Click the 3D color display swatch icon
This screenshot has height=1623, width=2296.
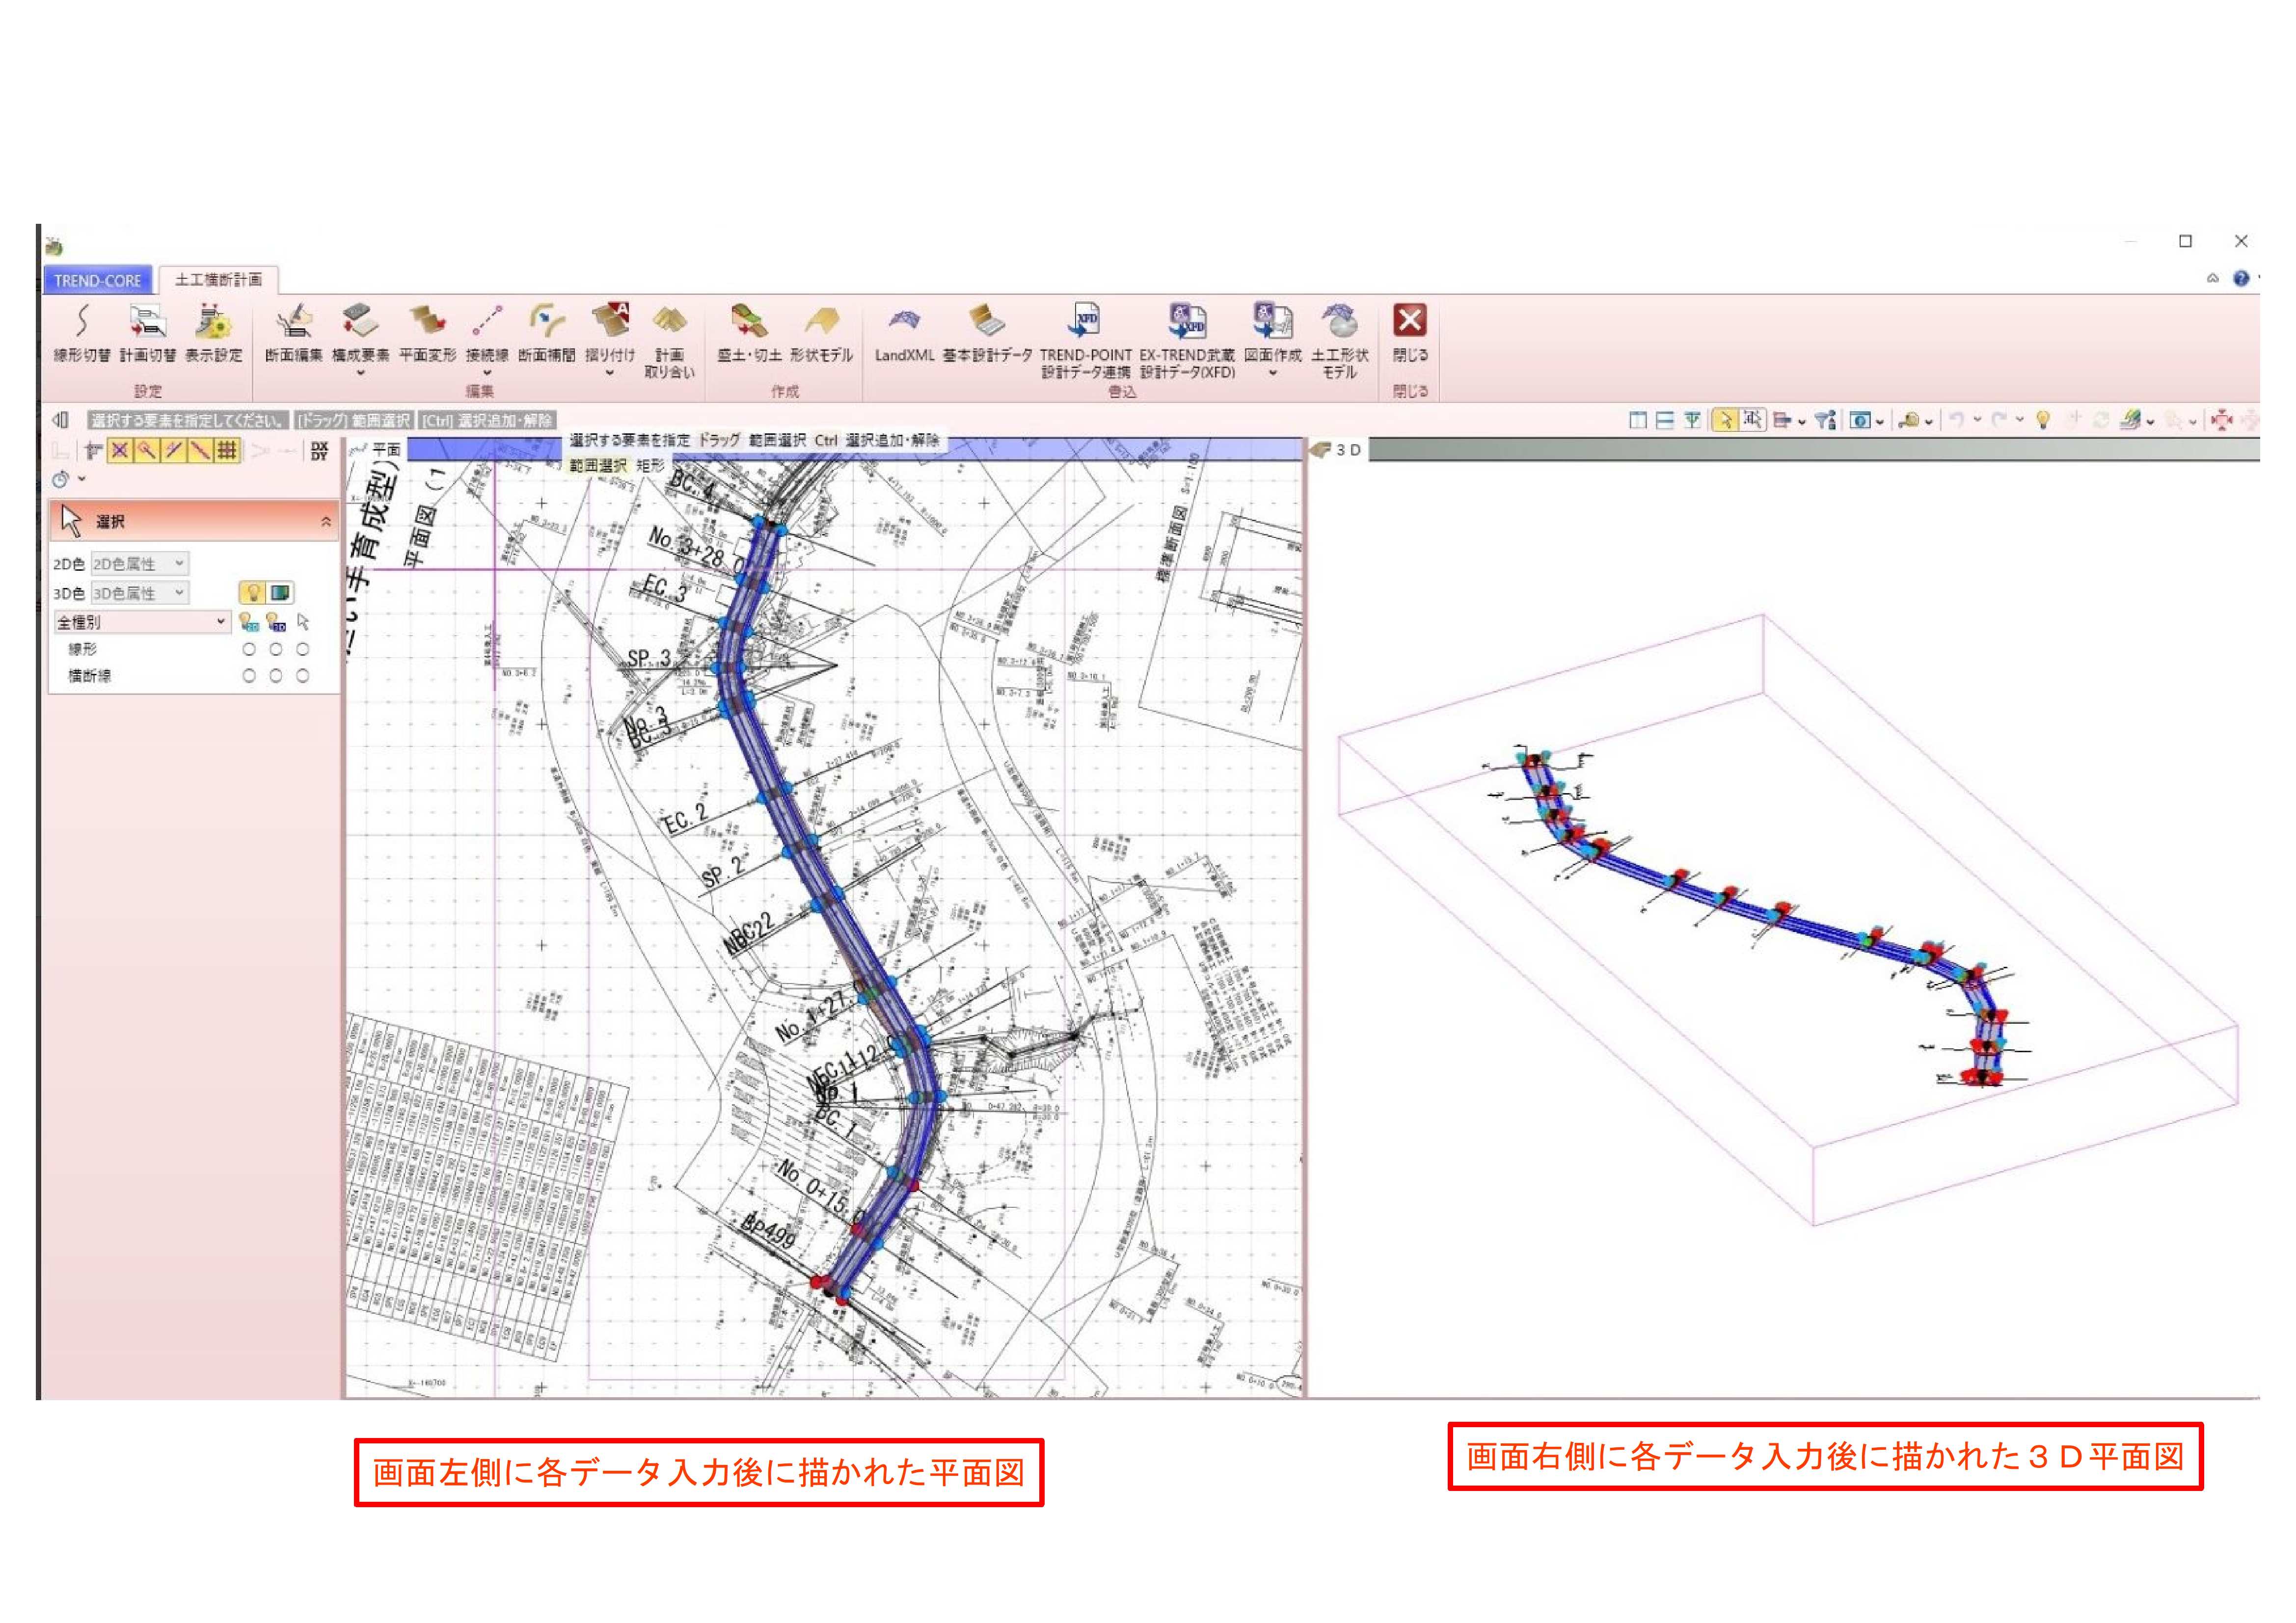coord(280,593)
